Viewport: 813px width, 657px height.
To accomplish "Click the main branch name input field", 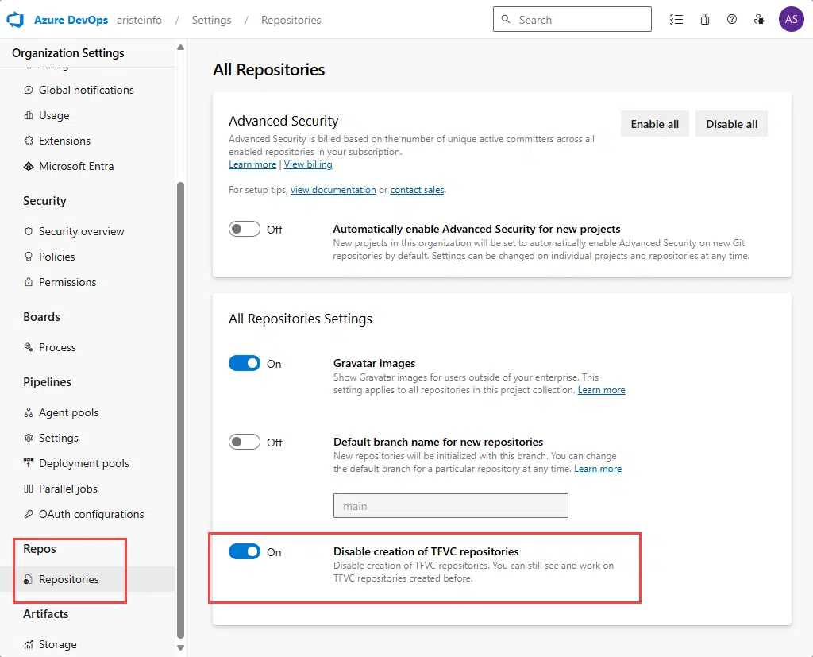I will pos(450,505).
